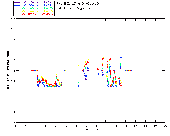Viewport: 170px width, 136px height.
Task: Click the 16 hour label on time axis
Action: point(126,126)
